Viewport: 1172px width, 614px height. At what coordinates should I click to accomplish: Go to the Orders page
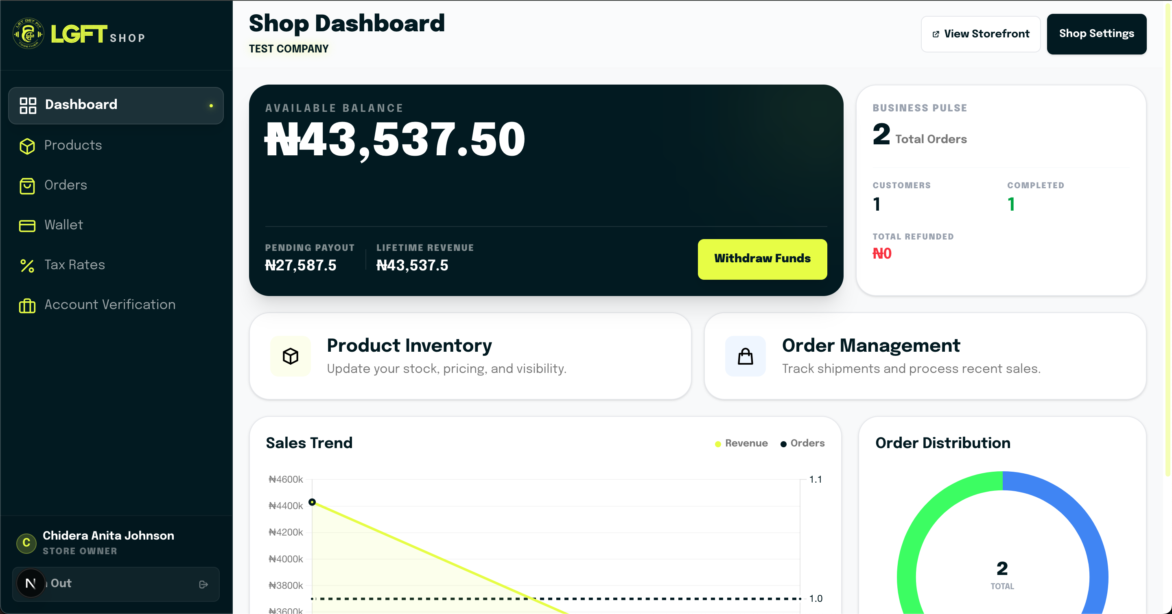coord(116,185)
